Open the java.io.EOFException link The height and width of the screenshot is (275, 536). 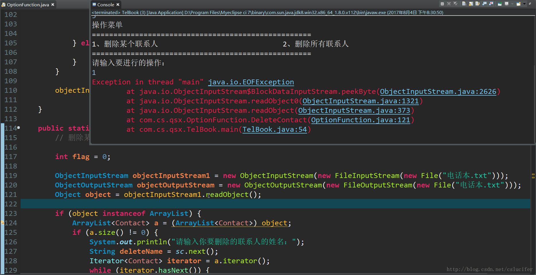click(251, 82)
